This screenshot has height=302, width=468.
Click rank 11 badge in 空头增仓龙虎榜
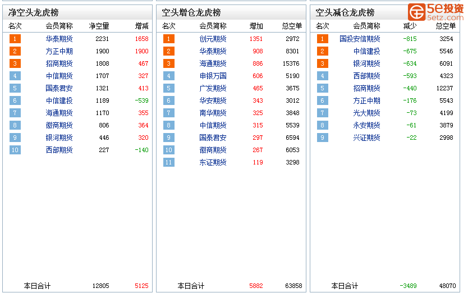click(x=169, y=162)
